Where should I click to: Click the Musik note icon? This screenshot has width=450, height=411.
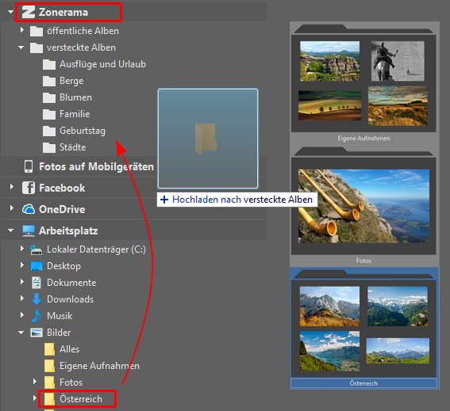coord(37,316)
